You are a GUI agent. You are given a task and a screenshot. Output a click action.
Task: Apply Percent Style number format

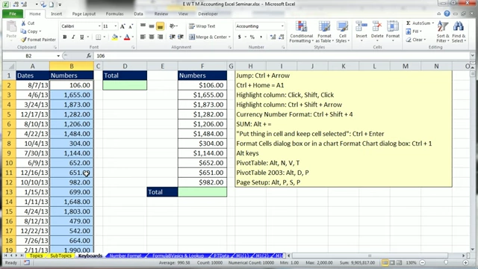tap(252, 37)
